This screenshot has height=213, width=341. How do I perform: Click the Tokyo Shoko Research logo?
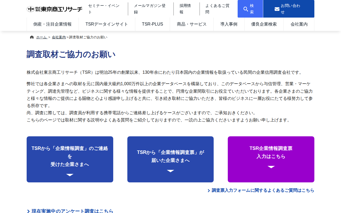55,9
